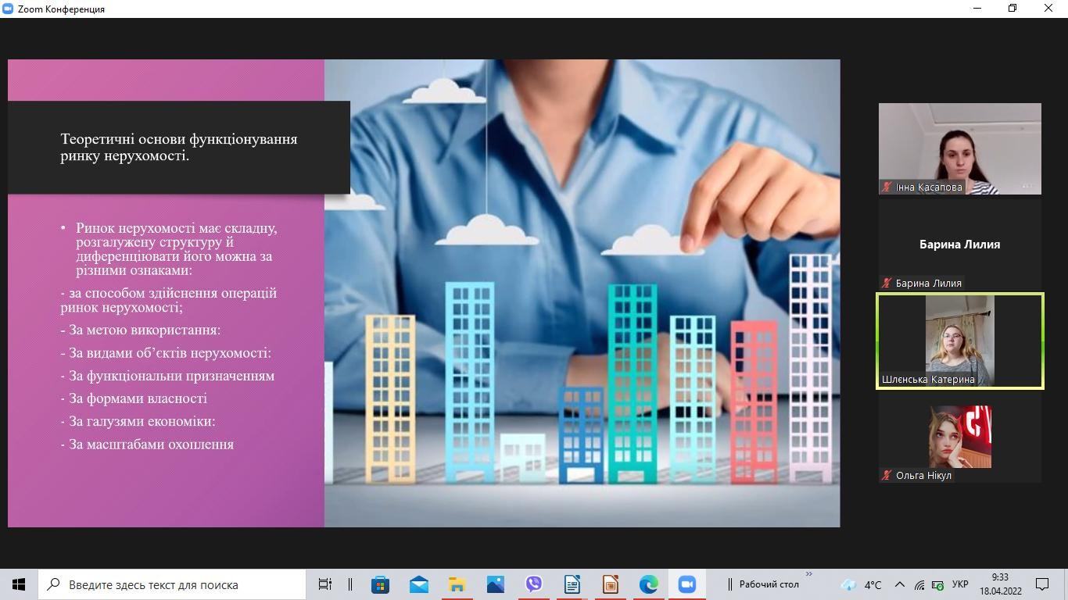Open the Photos app on the taskbar
Screen dimensions: 1068x600
495,584
